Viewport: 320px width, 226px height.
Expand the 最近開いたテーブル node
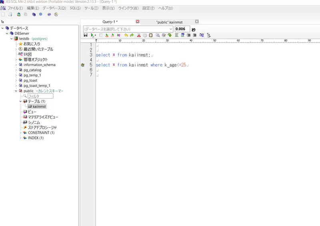pos(16,49)
